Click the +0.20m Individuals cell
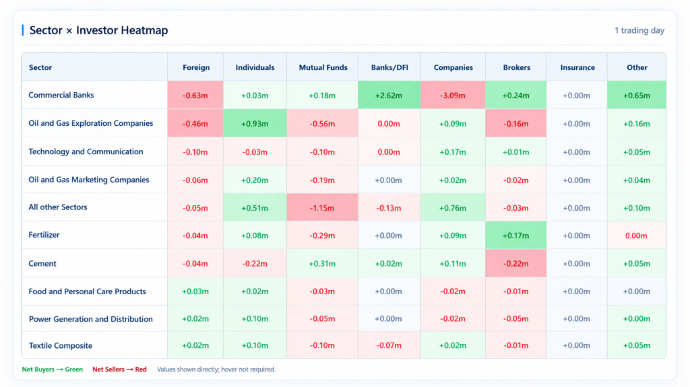This screenshot has height=387, width=690. [x=255, y=180]
